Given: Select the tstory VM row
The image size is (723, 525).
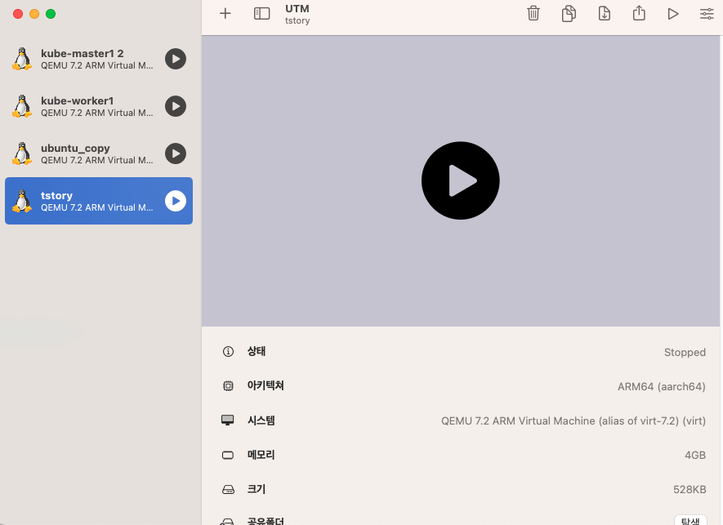Looking at the screenshot, I should point(99,201).
